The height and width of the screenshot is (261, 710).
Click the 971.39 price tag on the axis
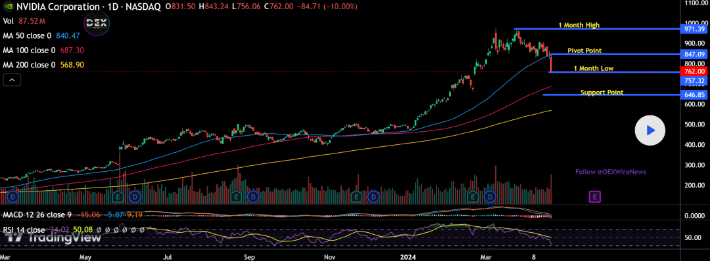click(x=695, y=29)
